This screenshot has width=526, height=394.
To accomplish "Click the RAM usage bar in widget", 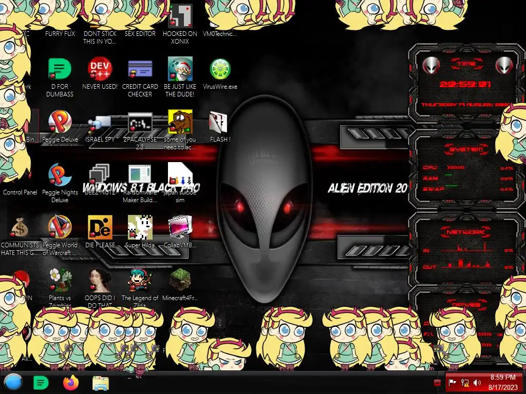I will coord(448,175).
